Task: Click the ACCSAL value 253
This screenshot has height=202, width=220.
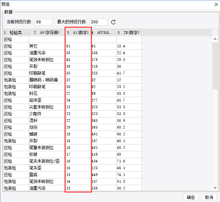Action: click(103, 73)
